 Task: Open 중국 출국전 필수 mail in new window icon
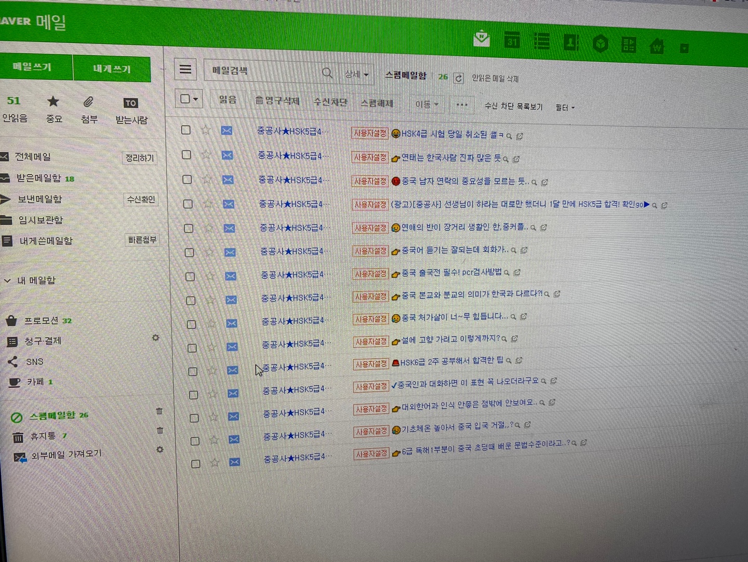[x=517, y=272]
